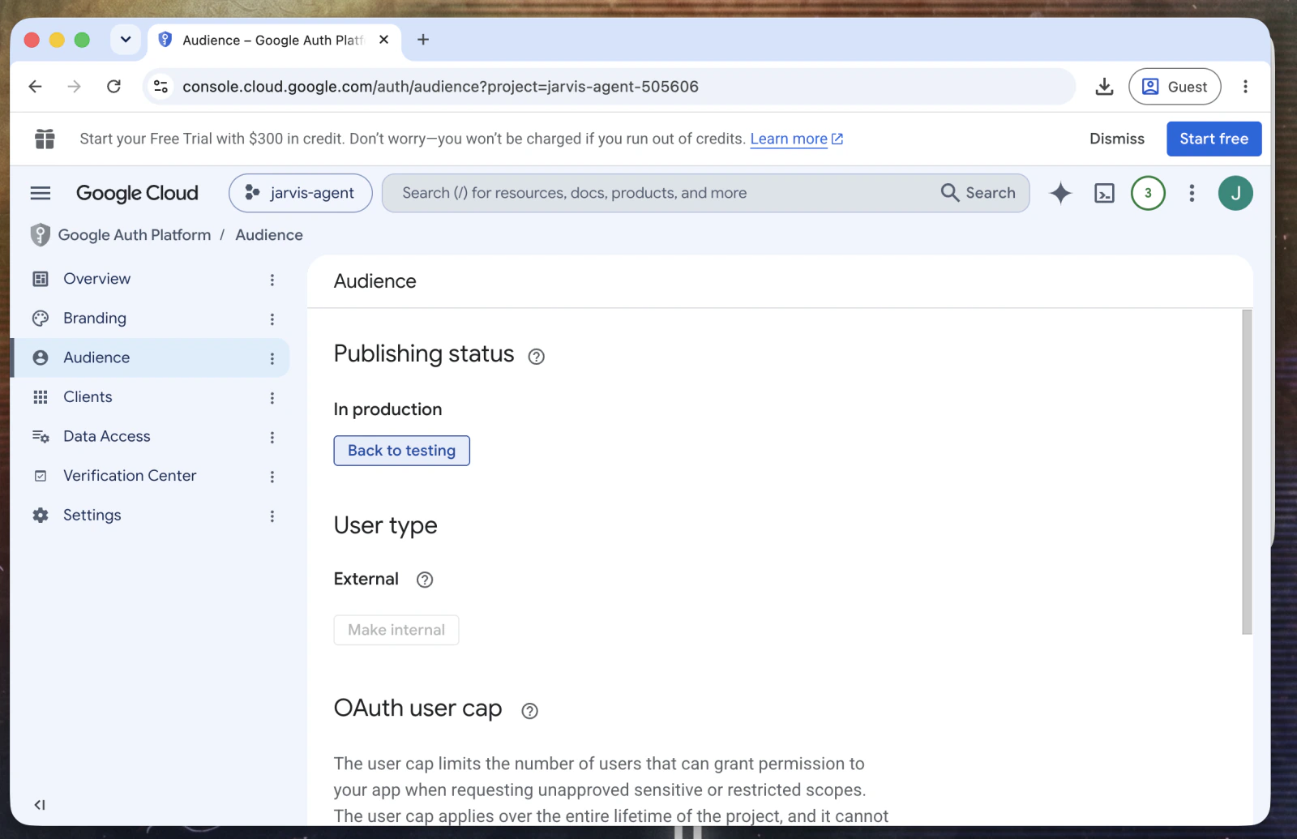Viewport: 1297px width, 839px height.
Task: Click the Start free button
Action: coord(1214,139)
